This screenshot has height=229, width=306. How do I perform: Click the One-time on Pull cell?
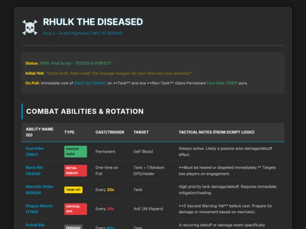click(x=107, y=171)
